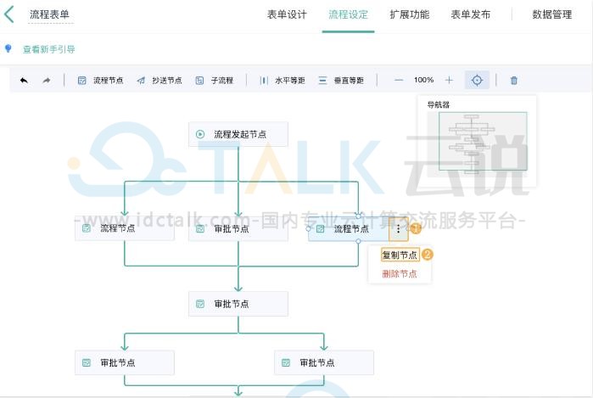Click the 流程表单 form title

[x=49, y=14]
